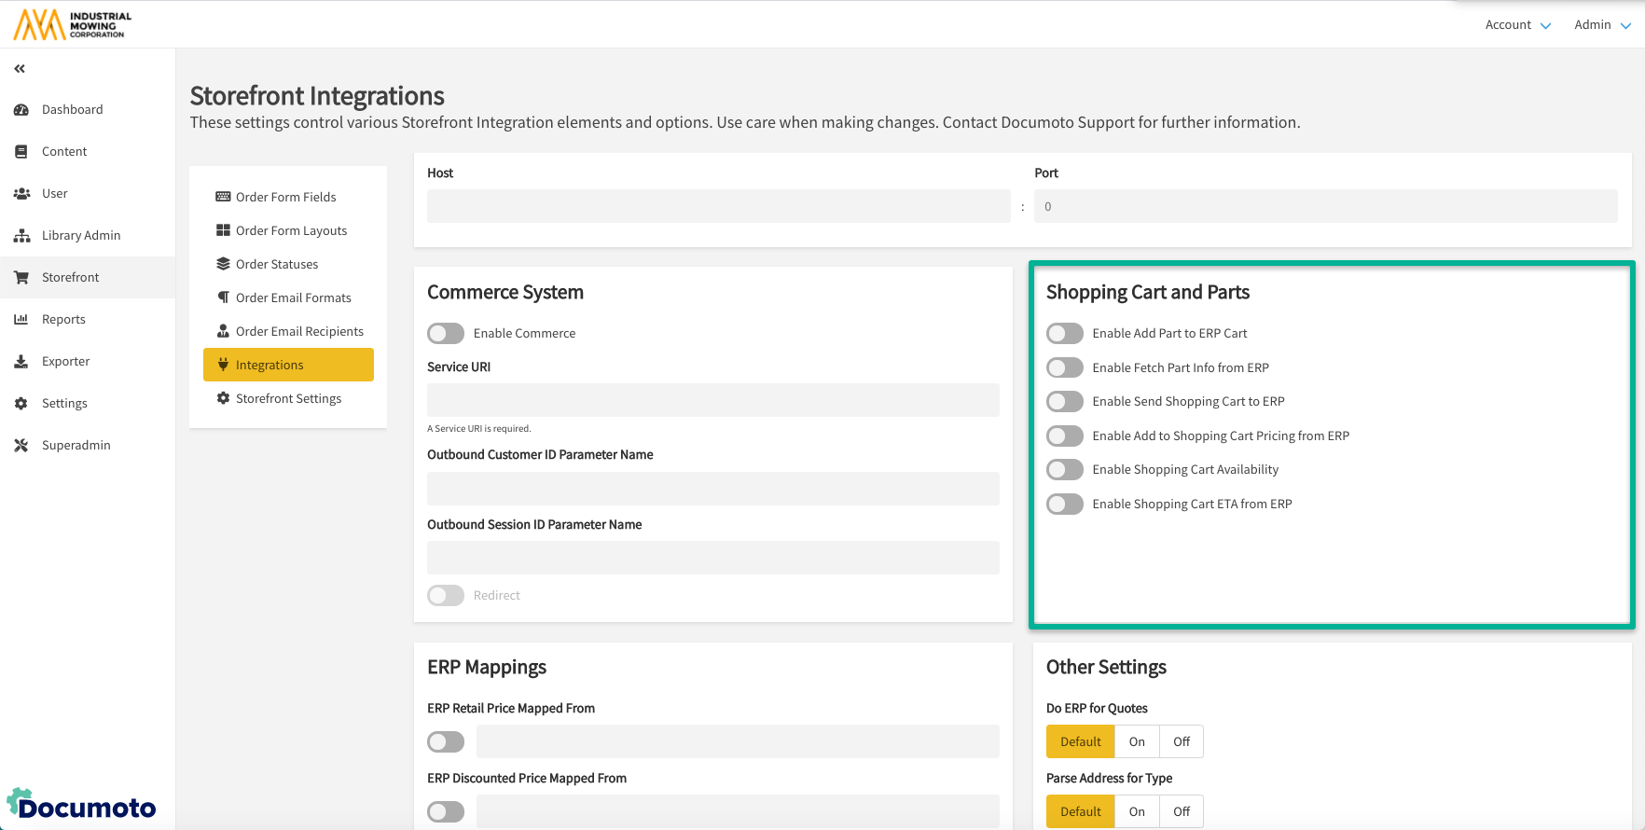Click the Exporter download icon
The image size is (1645, 830).
(21, 362)
